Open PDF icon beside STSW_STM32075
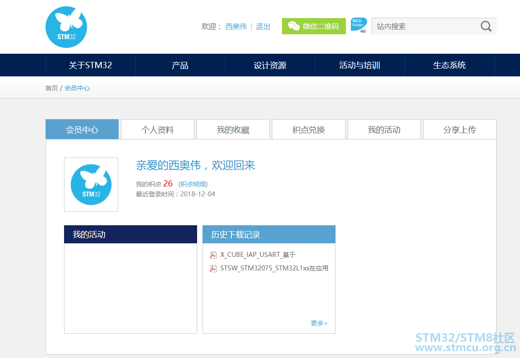The height and width of the screenshot is (358, 520). 213,268
